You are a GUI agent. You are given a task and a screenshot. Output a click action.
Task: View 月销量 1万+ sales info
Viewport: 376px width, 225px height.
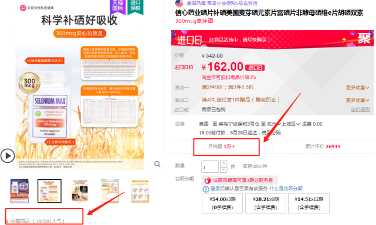pyautogui.click(x=221, y=146)
